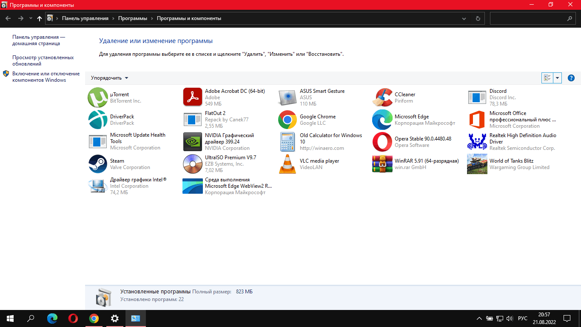Open taskbar search magnifier
The height and width of the screenshot is (327, 581).
[31, 318]
